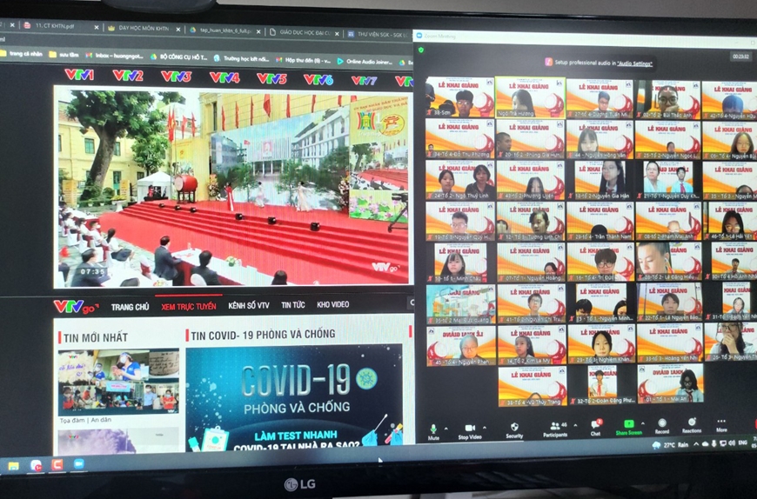Open Zoom Chat with unread badge
The width and height of the screenshot is (757, 499).
coord(596,428)
